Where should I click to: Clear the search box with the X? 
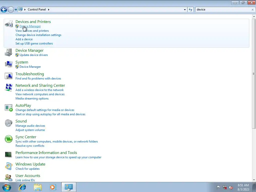(252, 10)
